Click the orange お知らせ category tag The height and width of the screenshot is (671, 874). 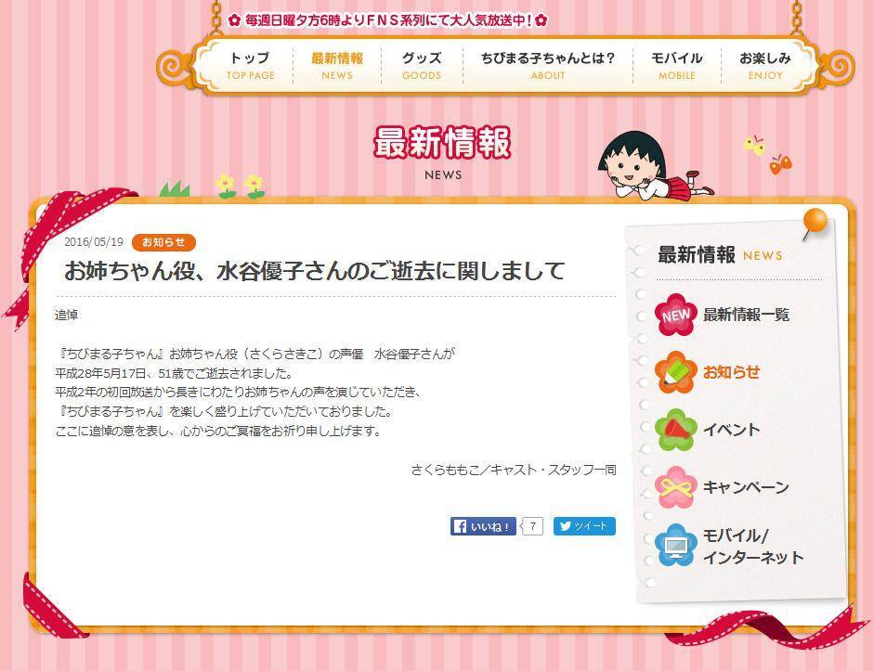163,242
